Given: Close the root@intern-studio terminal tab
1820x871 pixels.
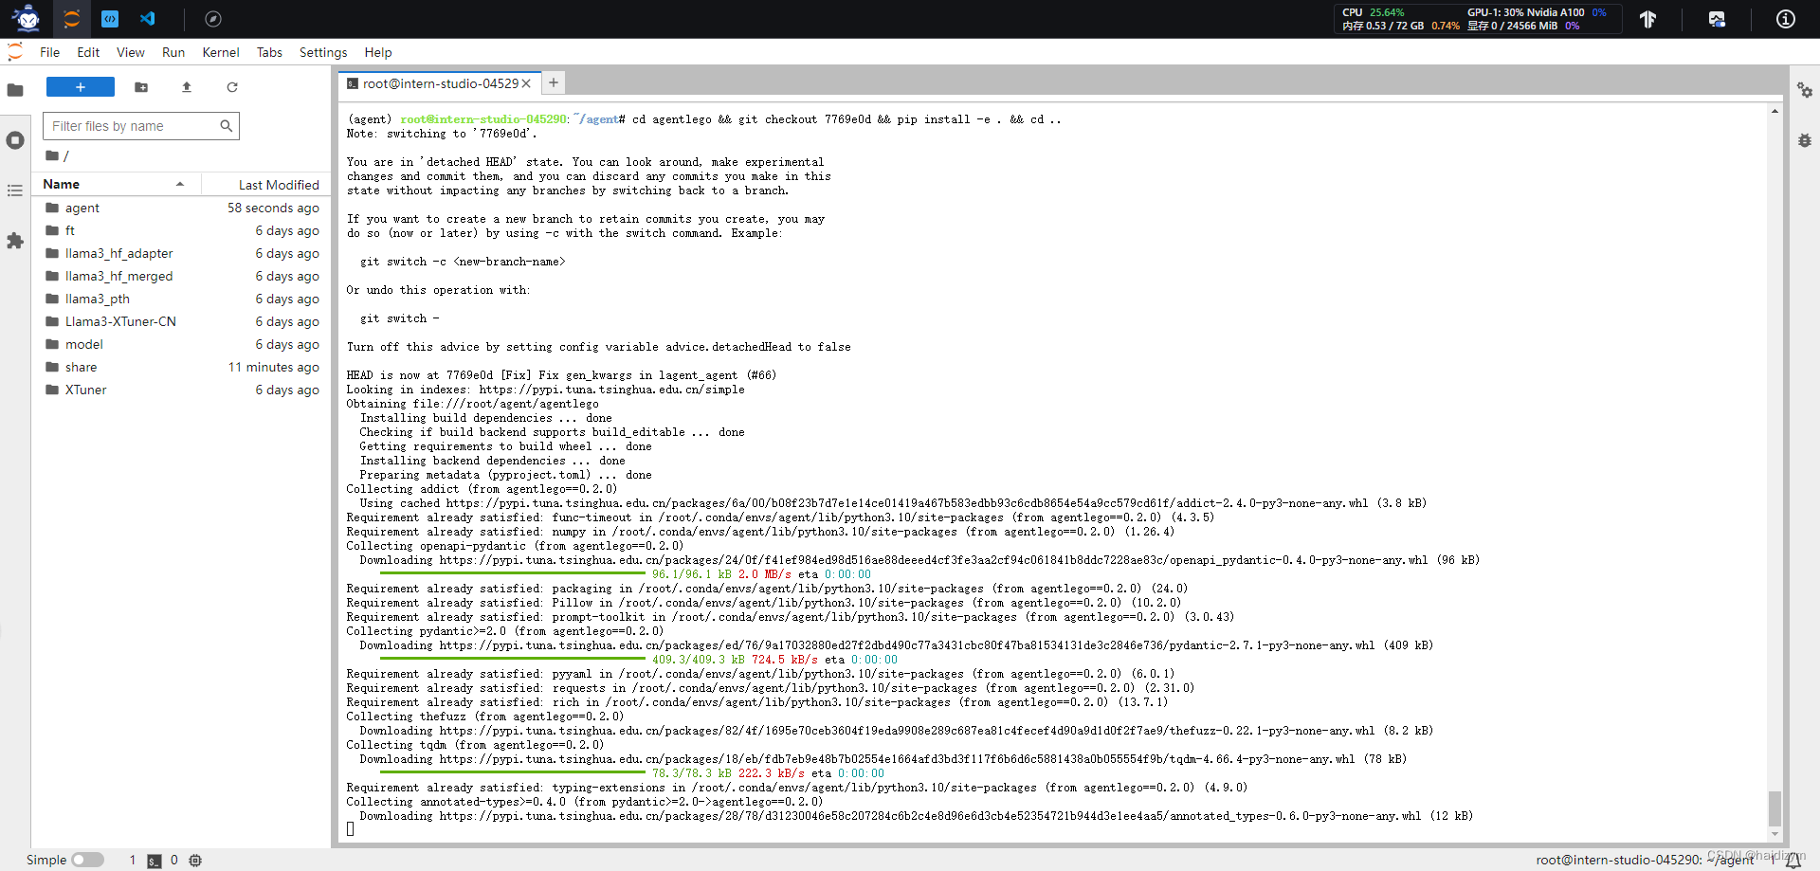Looking at the screenshot, I should tap(526, 83).
